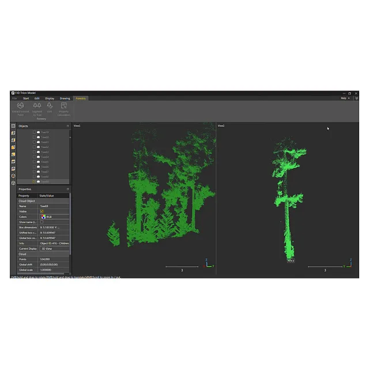369x369 pixels.
Task: Float the Objects panel using its header icon
Action: [x=67, y=126]
